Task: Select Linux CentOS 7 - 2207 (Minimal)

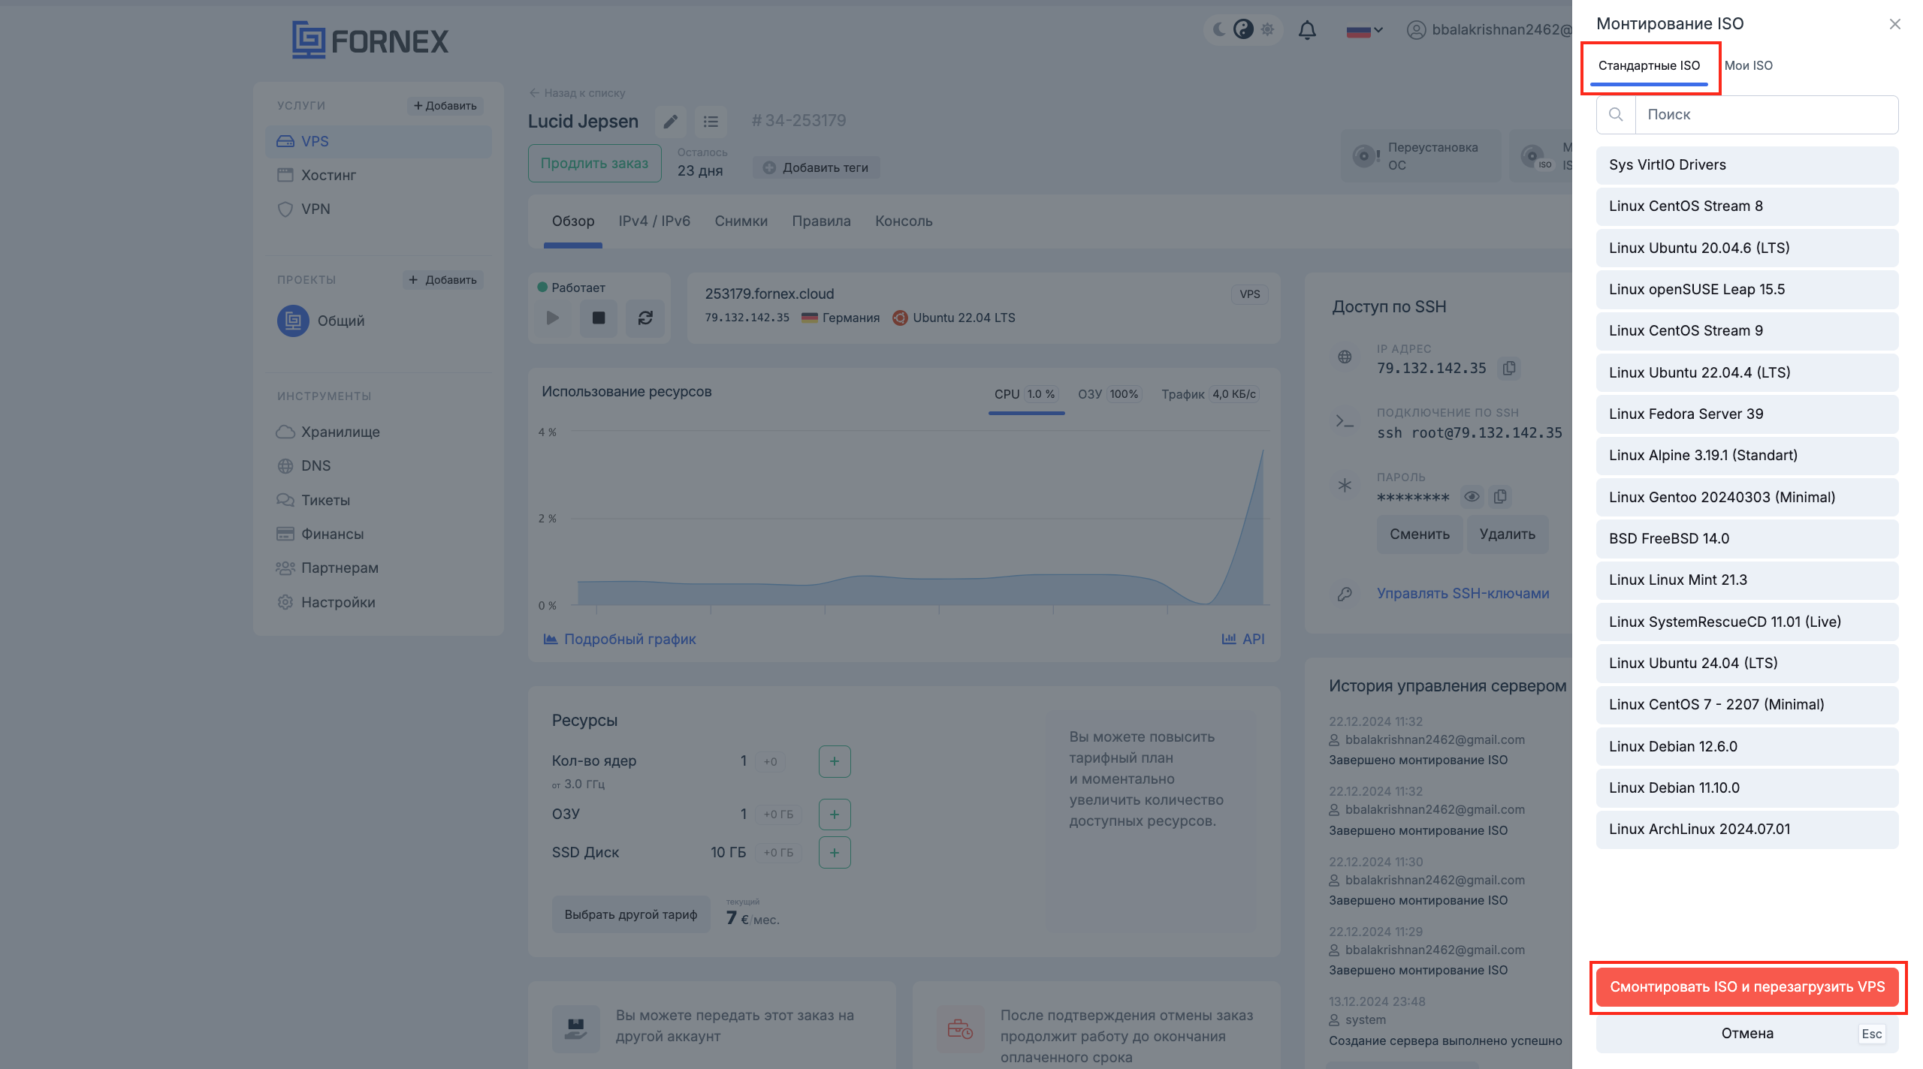Action: tap(1746, 704)
